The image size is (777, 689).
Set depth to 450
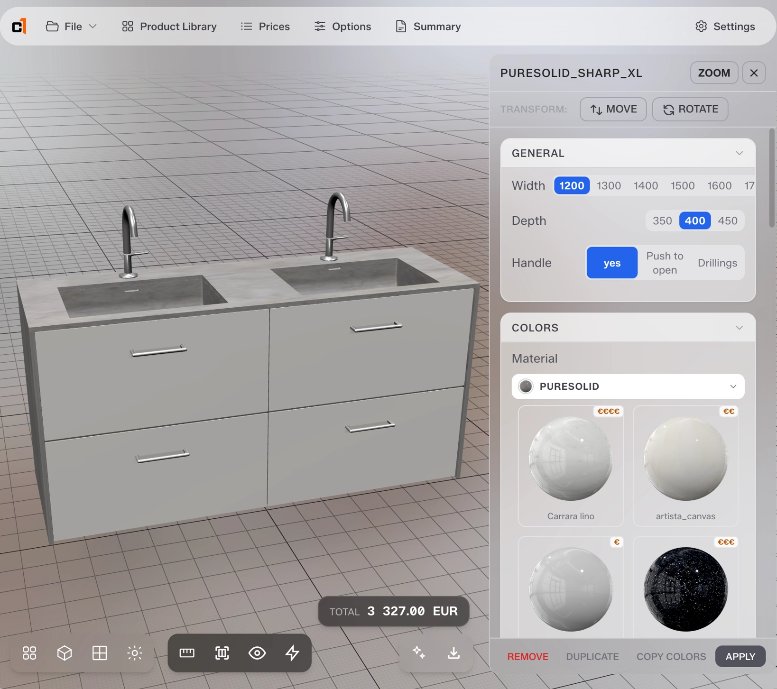point(728,220)
